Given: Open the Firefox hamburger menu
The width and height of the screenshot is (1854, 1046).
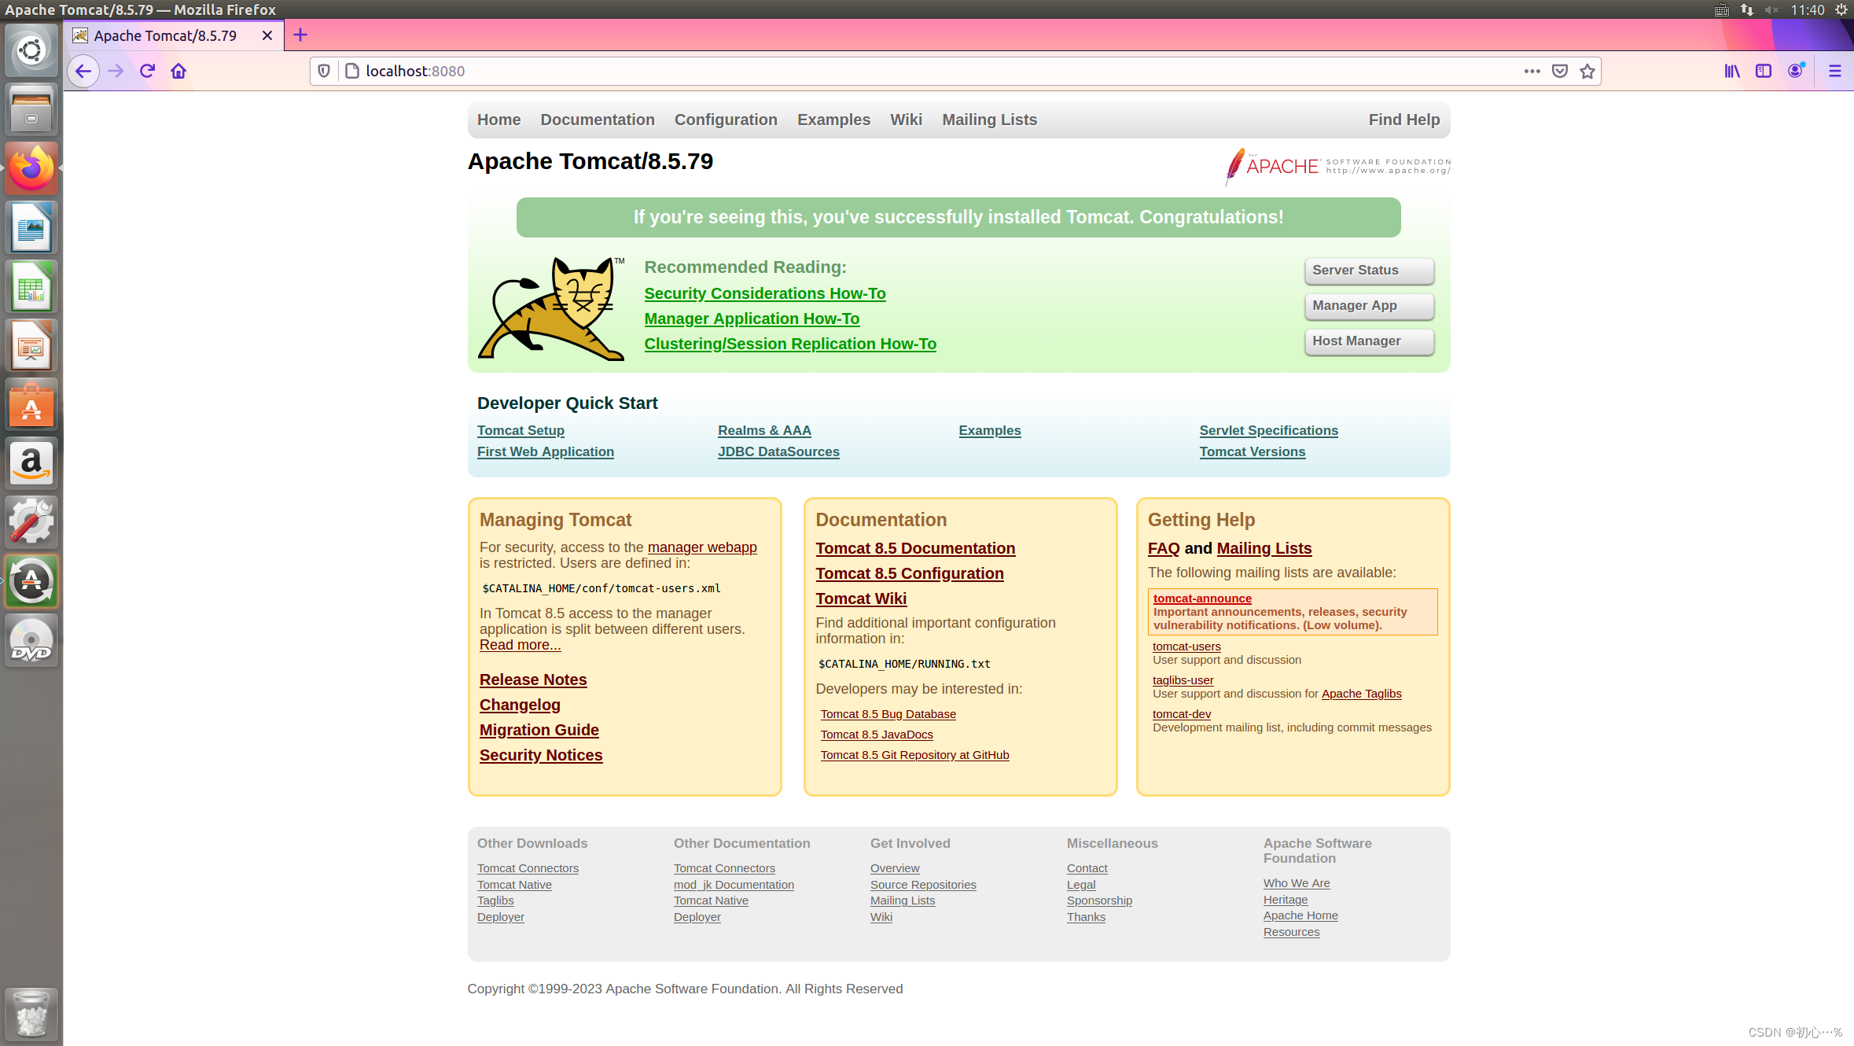Looking at the screenshot, I should click(1835, 71).
